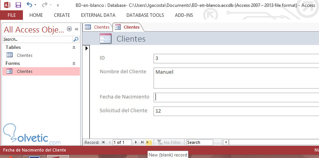Click the Fecha de Nacimiento field

(x=236, y=97)
